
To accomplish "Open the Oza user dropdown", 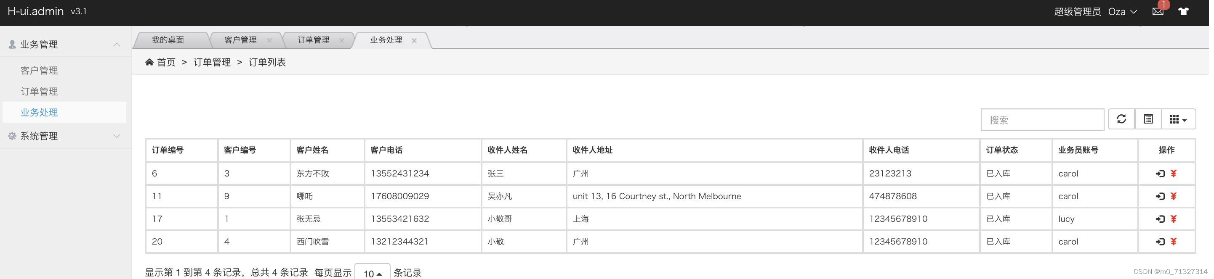I will (1123, 12).
